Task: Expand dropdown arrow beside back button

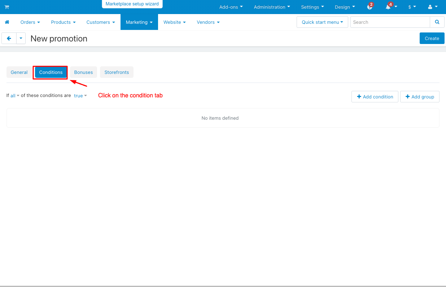Action: pos(21,38)
